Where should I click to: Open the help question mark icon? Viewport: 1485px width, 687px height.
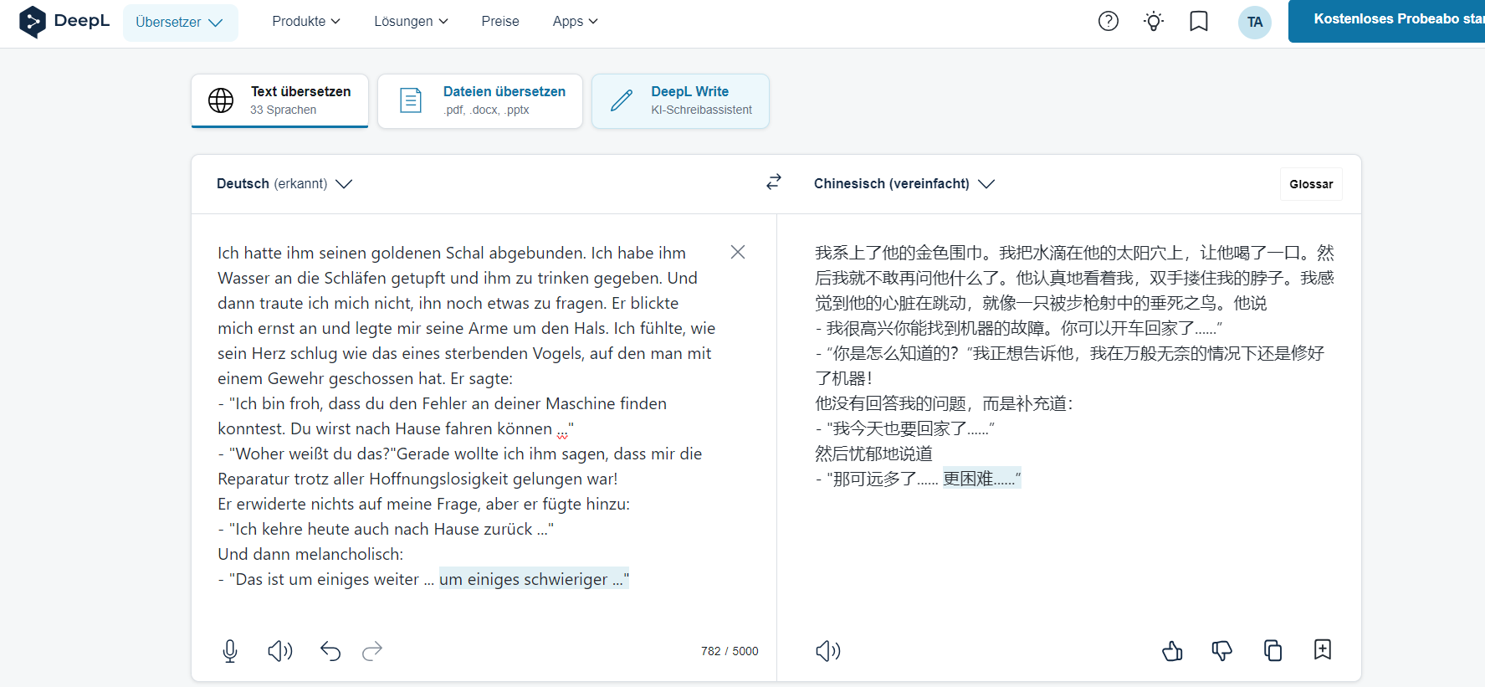point(1109,21)
